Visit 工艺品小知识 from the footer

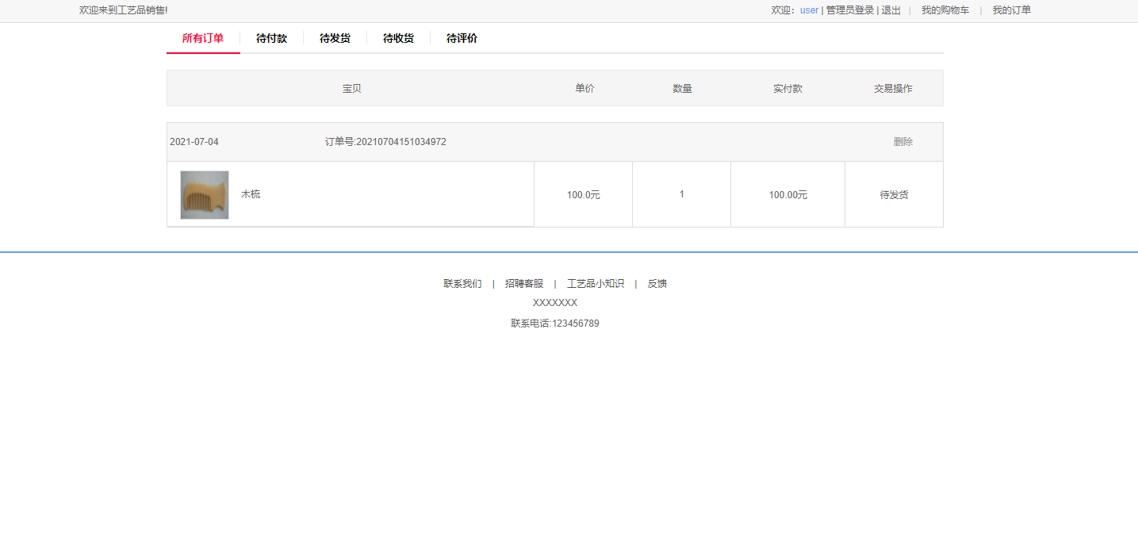pos(596,283)
